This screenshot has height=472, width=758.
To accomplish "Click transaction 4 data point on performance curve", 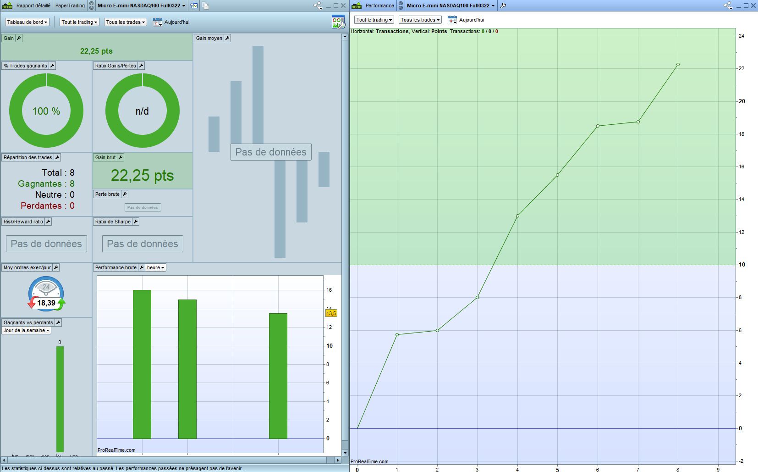I will 517,216.
